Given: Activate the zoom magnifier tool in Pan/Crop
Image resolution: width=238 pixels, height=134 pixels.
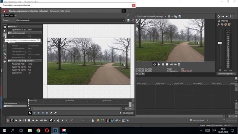Looking at the screenshot, I should pos(5,54).
